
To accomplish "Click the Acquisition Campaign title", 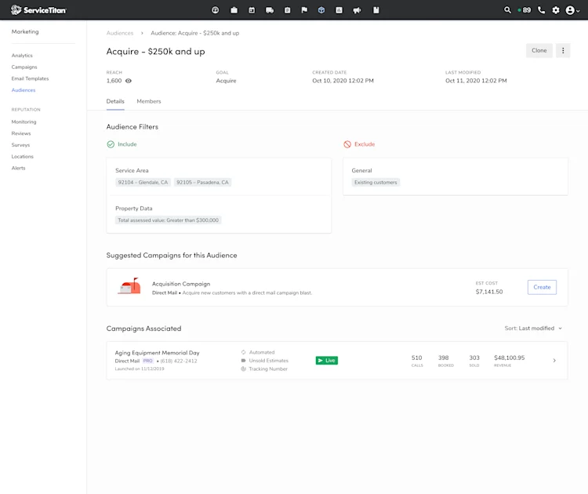I will [181, 284].
